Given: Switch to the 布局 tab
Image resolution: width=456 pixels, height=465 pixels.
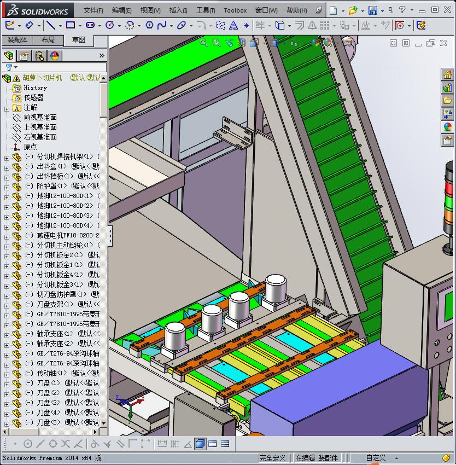Looking at the screenshot, I should pyautogui.click(x=48, y=40).
